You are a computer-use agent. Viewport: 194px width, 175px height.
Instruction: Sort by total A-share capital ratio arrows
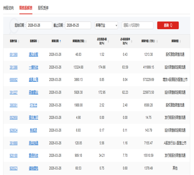point(132,41)
